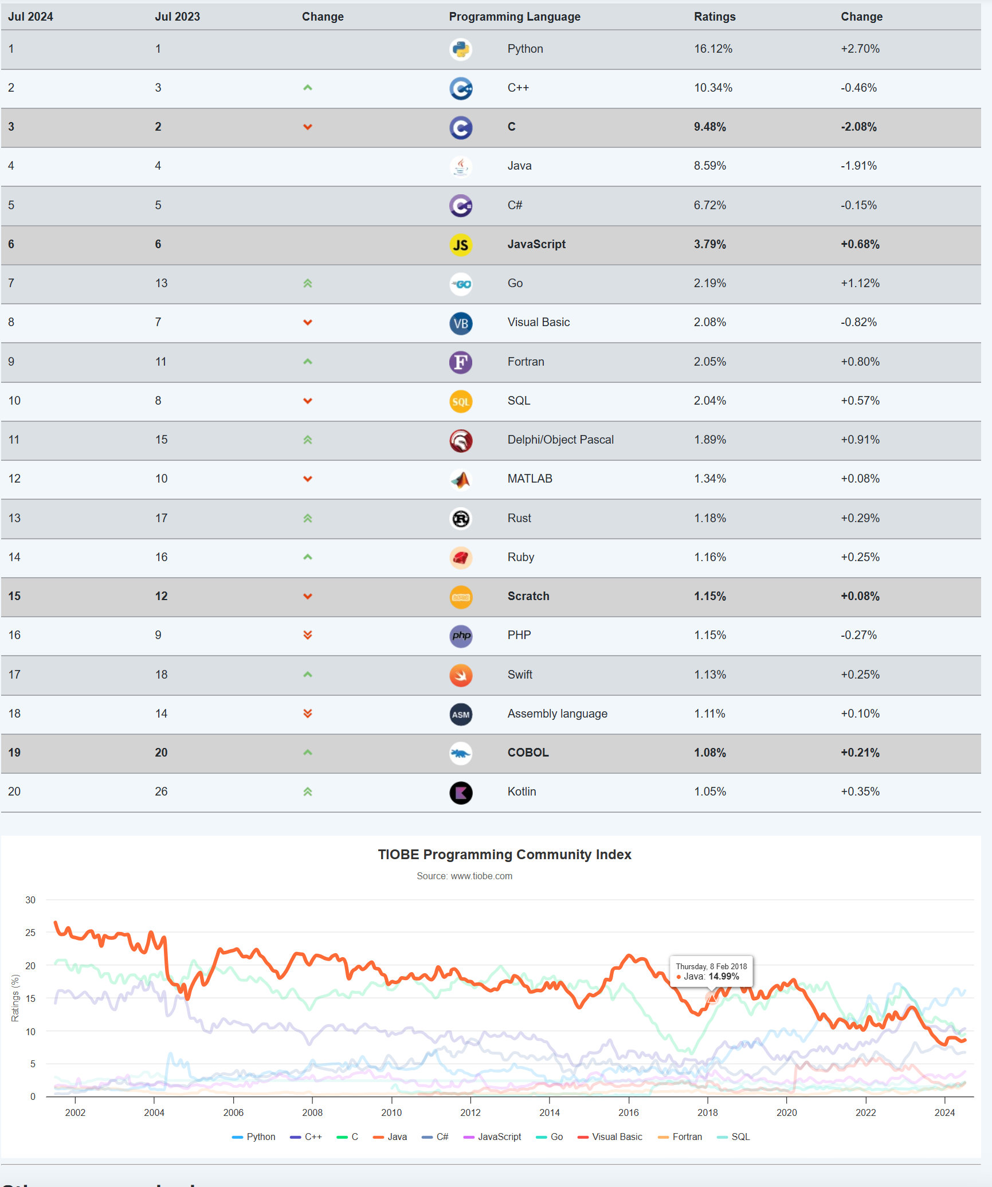The height and width of the screenshot is (1187, 992).
Task: Click the Python logo icon
Action: click(461, 49)
